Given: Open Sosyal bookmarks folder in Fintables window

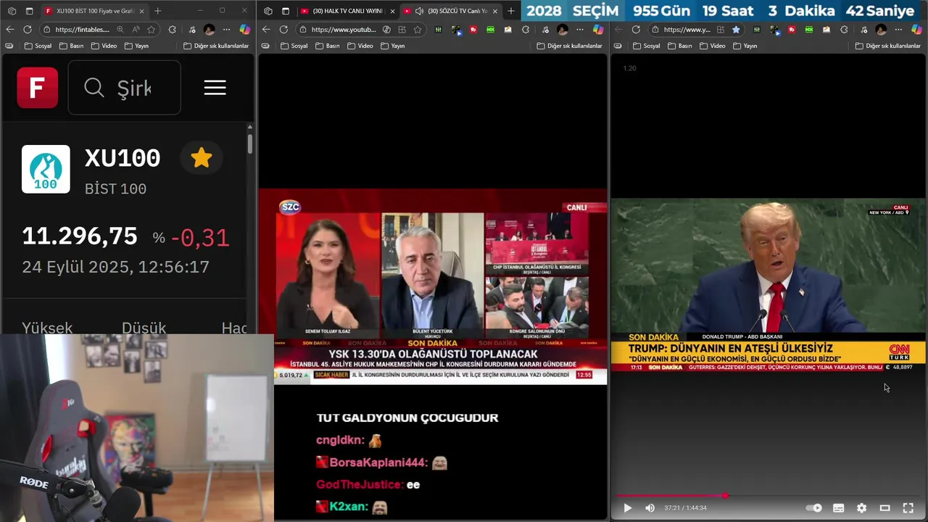Looking at the screenshot, I should click(x=38, y=46).
